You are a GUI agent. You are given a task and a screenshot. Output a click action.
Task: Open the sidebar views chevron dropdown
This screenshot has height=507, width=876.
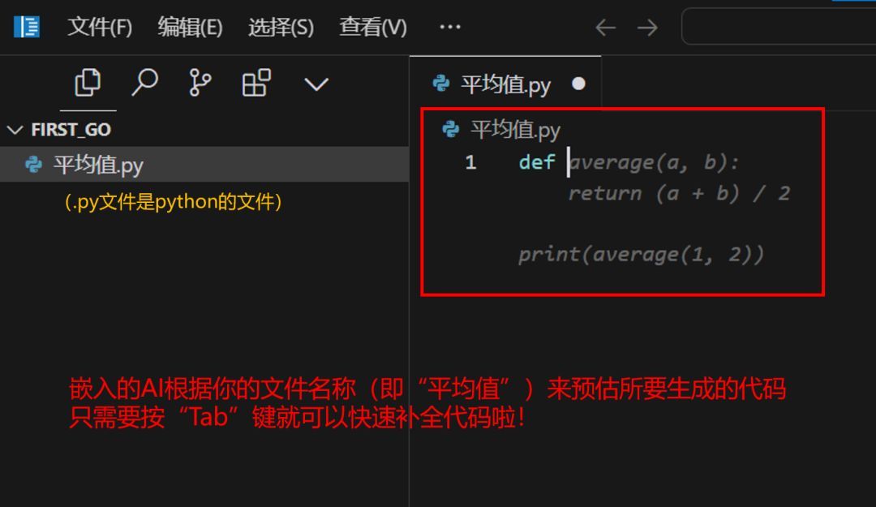coord(316,83)
